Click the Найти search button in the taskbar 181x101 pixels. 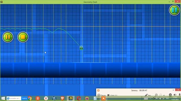click(24, 98)
